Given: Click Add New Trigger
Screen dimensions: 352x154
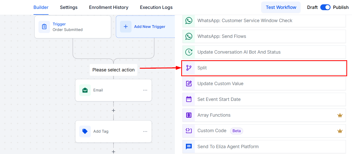Looking at the screenshot, I should coord(145,27).
